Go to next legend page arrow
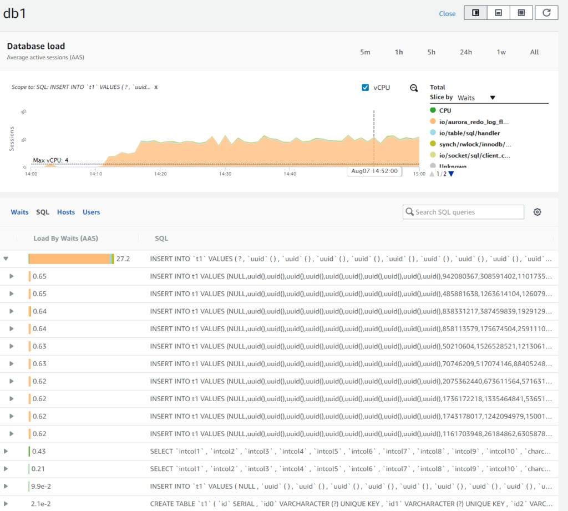This screenshot has width=568, height=511. [451, 174]
